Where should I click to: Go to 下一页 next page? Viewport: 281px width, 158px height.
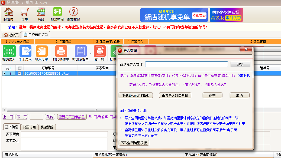click(22, 117)
